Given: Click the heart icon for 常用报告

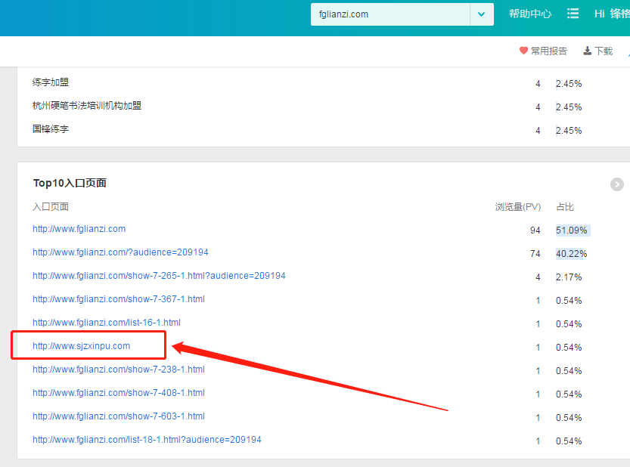Looking at the screenshot, I should coord(523,51).
